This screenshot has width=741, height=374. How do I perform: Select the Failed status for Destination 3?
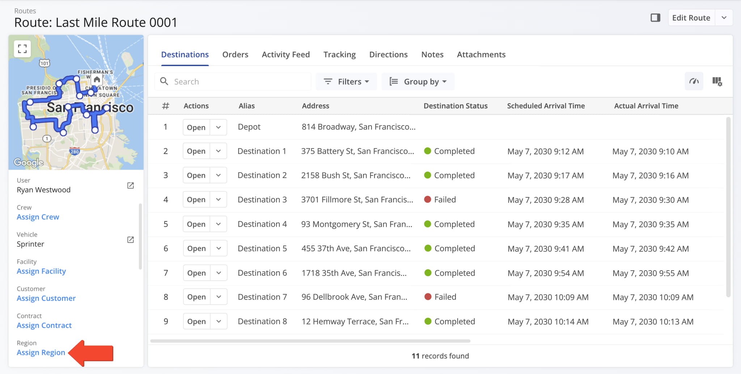point(440,200)
